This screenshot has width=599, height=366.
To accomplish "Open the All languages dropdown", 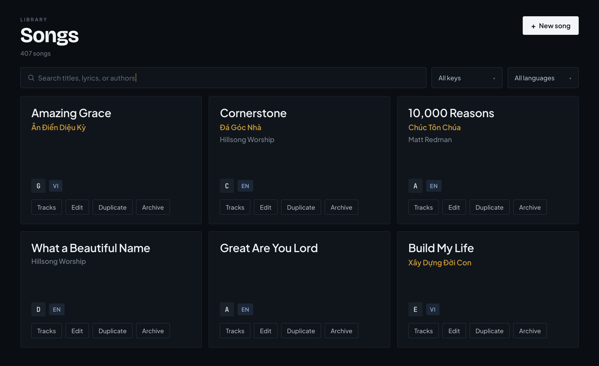I will pyautogui.click(x=543, y=78).
